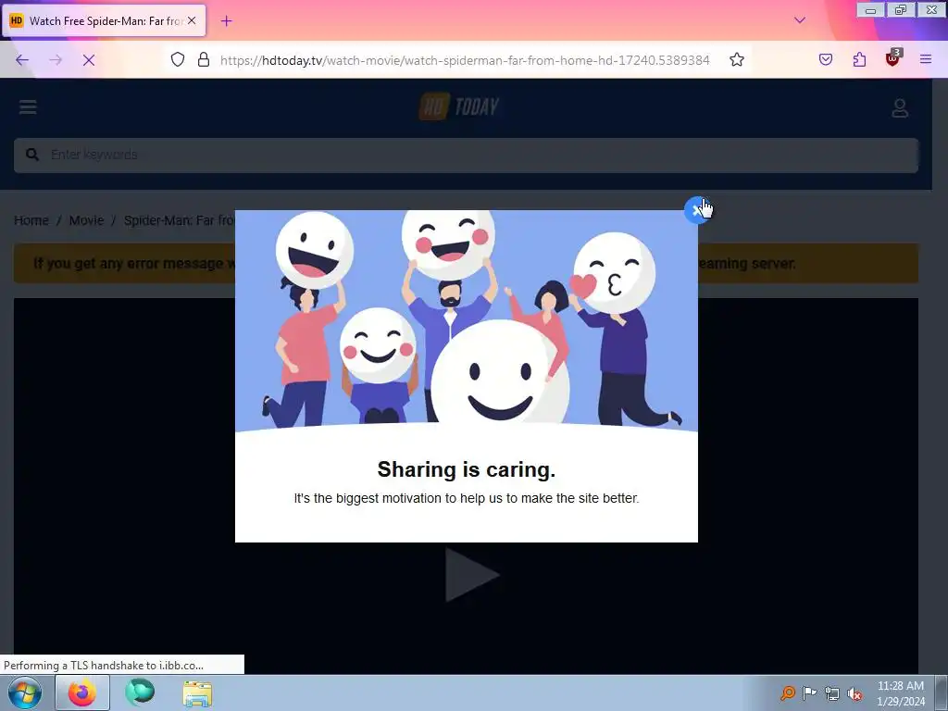Click the address bar URL
The width and height of the screenshot is (948, 711).
tap(465, 60)
